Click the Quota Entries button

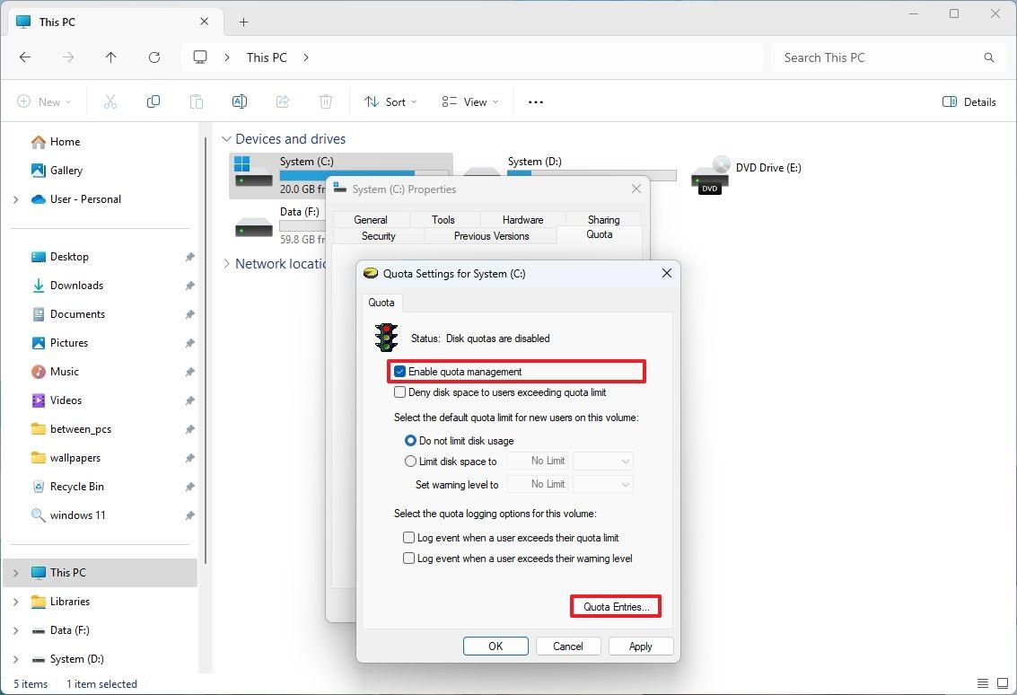tap(615, 606)
